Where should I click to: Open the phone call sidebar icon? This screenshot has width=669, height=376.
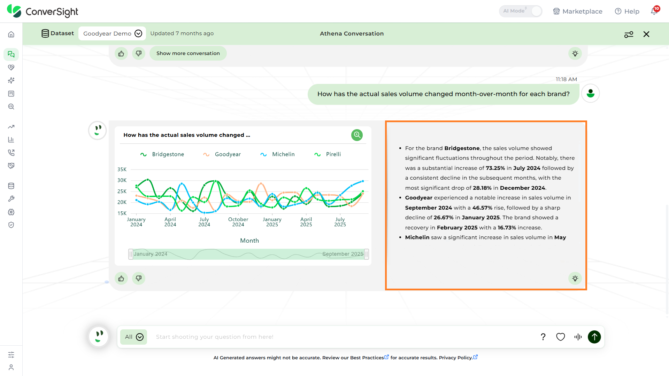tap(11, 152)
